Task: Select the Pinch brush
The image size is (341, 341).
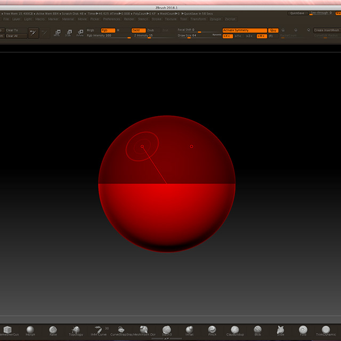Action: coord(212,330)
